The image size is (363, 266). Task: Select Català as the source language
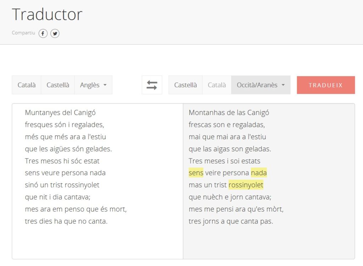click(x=27, y=85)
